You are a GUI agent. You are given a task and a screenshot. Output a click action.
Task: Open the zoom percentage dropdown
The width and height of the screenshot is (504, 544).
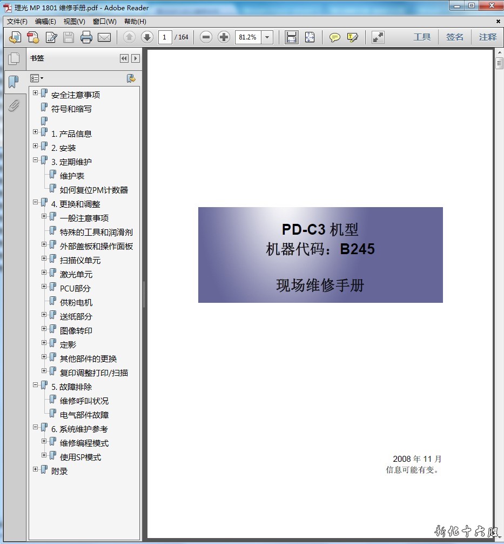point(267,37)
